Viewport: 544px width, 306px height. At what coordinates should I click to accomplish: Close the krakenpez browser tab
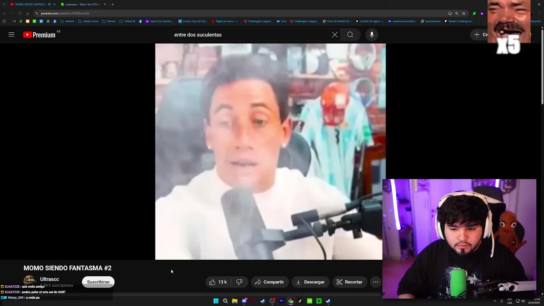click(x=105, y=4)
